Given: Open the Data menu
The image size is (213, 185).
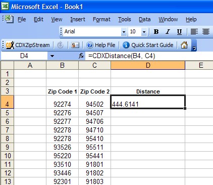Looking at the screenshot, I should pos(145,19).
